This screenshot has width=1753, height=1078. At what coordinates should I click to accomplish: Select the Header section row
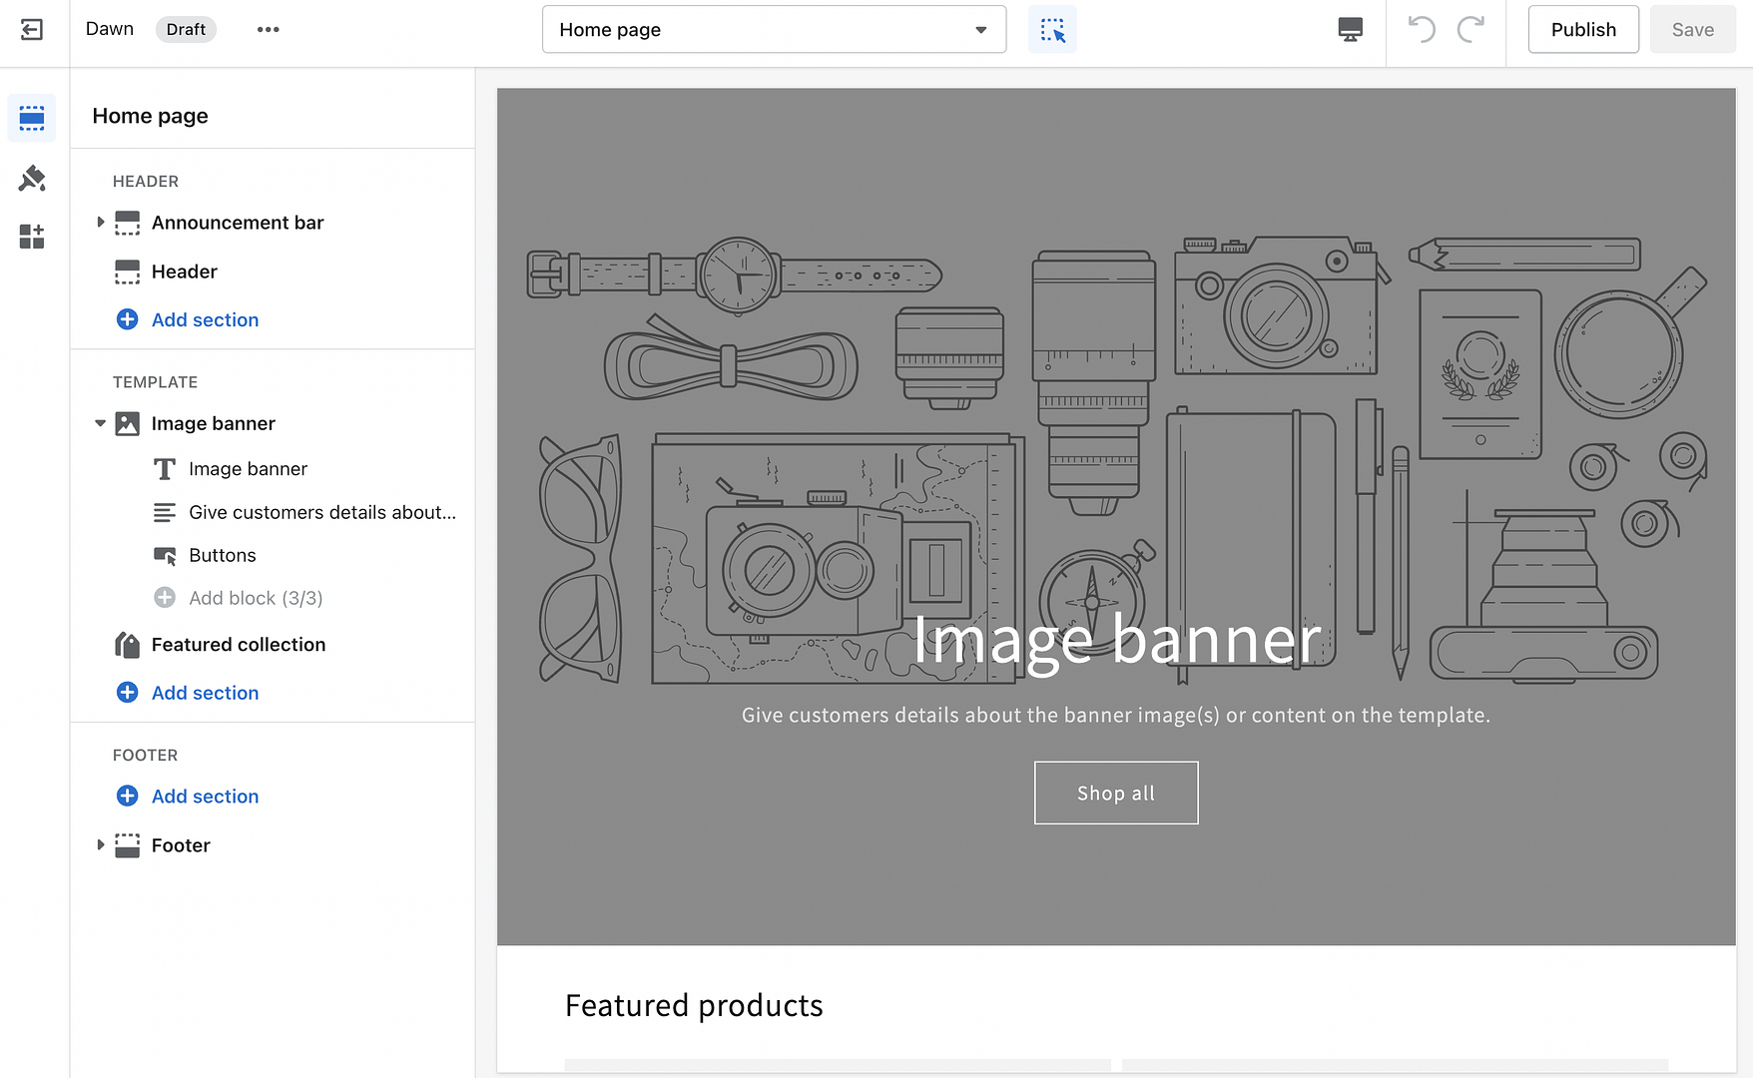point(273,271)
